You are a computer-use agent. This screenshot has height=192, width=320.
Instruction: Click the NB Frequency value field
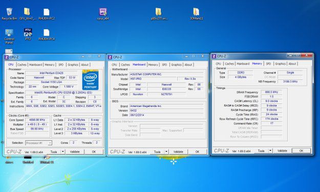point(290,81)
